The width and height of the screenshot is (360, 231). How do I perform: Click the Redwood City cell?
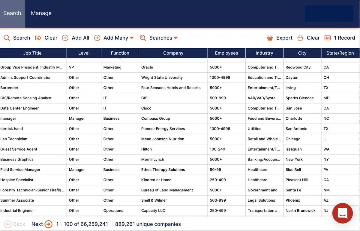302,67
